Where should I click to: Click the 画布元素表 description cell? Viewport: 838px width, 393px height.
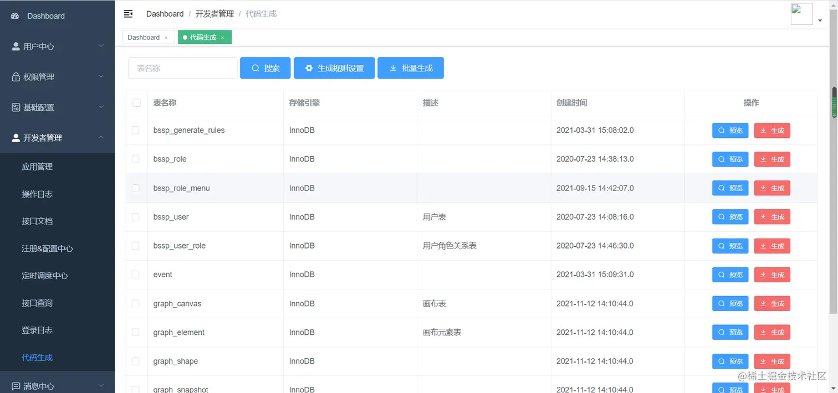[x=484, y=332]
